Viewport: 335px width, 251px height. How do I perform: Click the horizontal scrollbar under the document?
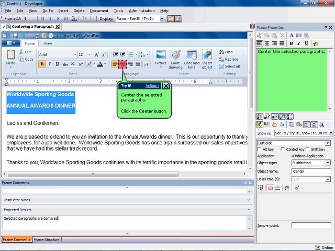(93, 174)
